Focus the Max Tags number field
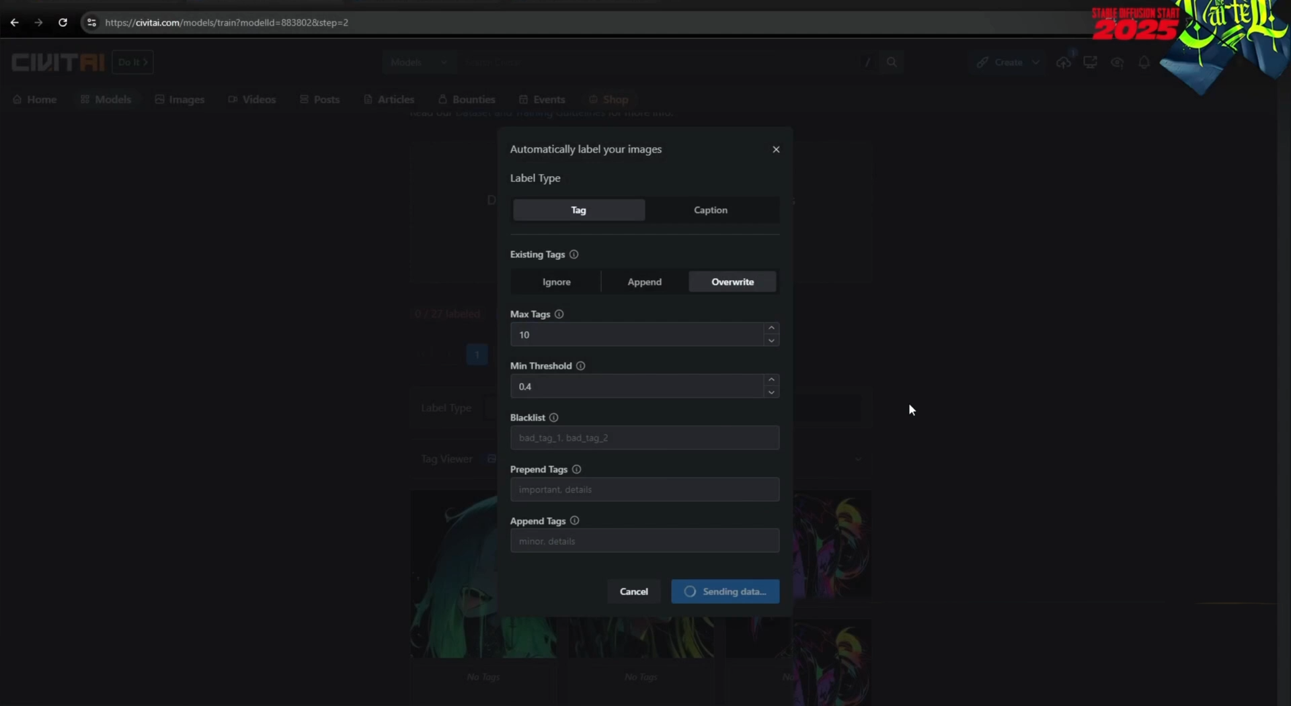1291x706 pixels. (637, 335)
